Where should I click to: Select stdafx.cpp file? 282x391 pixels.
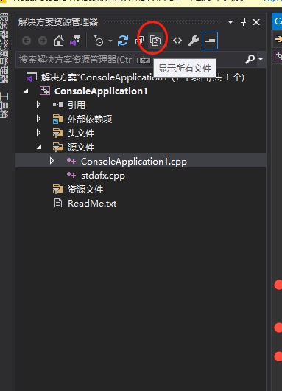pyautogui.click(x=103, y=176)
